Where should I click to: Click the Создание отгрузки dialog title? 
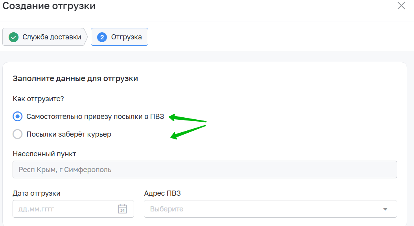[49, 6]
